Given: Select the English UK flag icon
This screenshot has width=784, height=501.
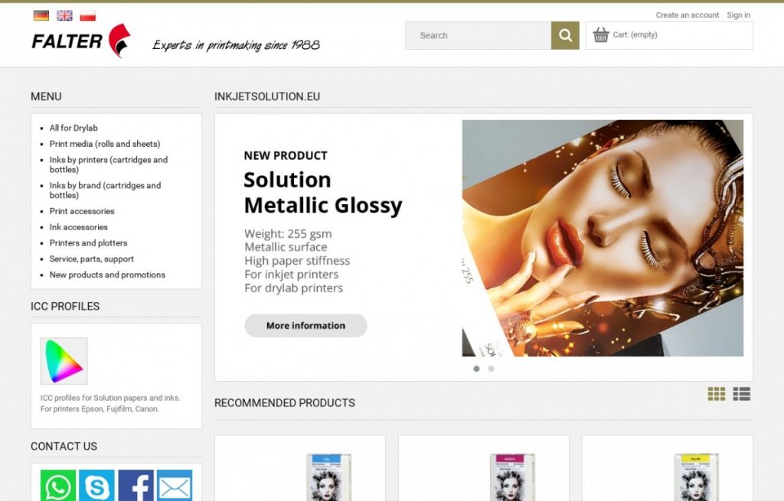Looking at the screenshot, I should click(64, 15).
